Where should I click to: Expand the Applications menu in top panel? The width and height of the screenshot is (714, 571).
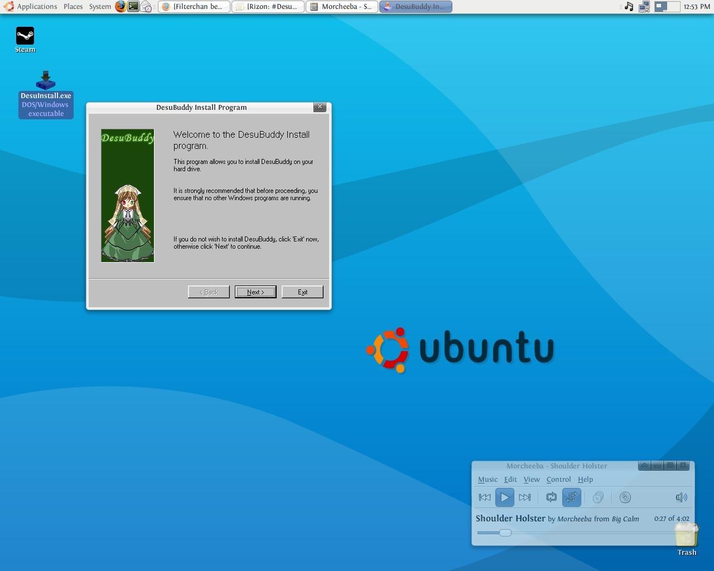coord(37,7)
